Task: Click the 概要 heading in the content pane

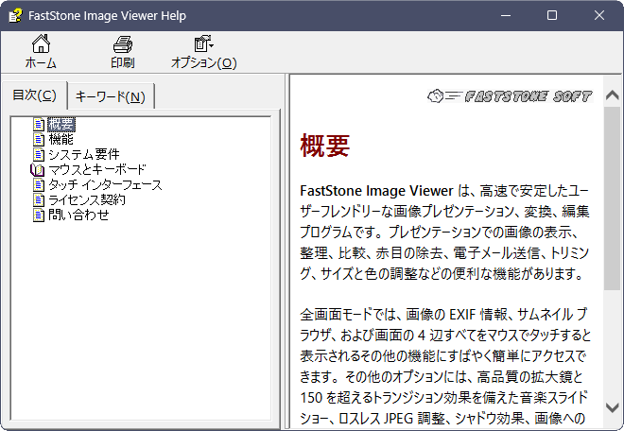Action: [324, 146]
